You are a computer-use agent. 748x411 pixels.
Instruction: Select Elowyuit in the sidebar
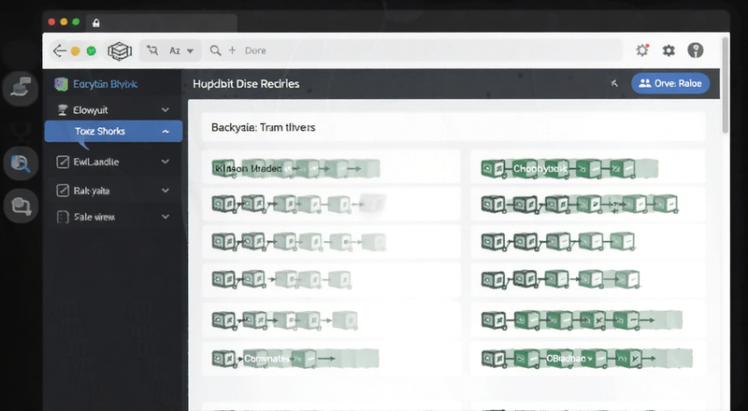91,110
